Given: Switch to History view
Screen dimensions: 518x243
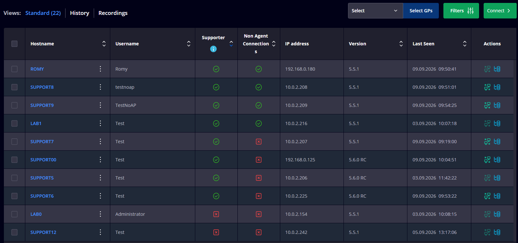Looking at the screenshot, I should [79, 13].
